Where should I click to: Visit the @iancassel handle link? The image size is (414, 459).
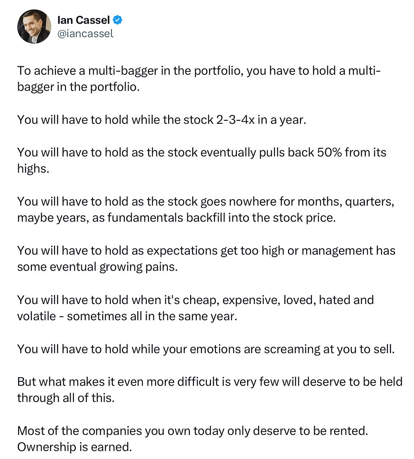(x=85, y=34)
